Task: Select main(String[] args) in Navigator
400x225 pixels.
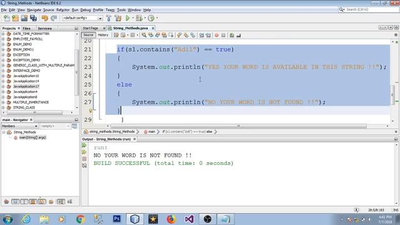Action: tap(32, 137)
